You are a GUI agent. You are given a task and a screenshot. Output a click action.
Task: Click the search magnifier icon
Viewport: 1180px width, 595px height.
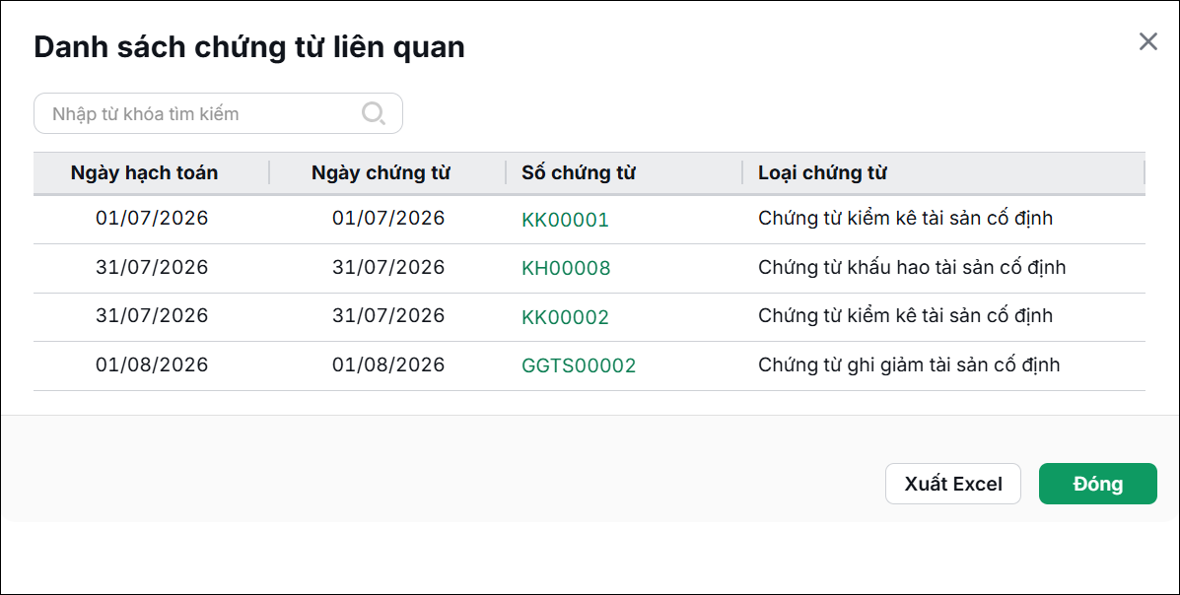click(374, 113)
